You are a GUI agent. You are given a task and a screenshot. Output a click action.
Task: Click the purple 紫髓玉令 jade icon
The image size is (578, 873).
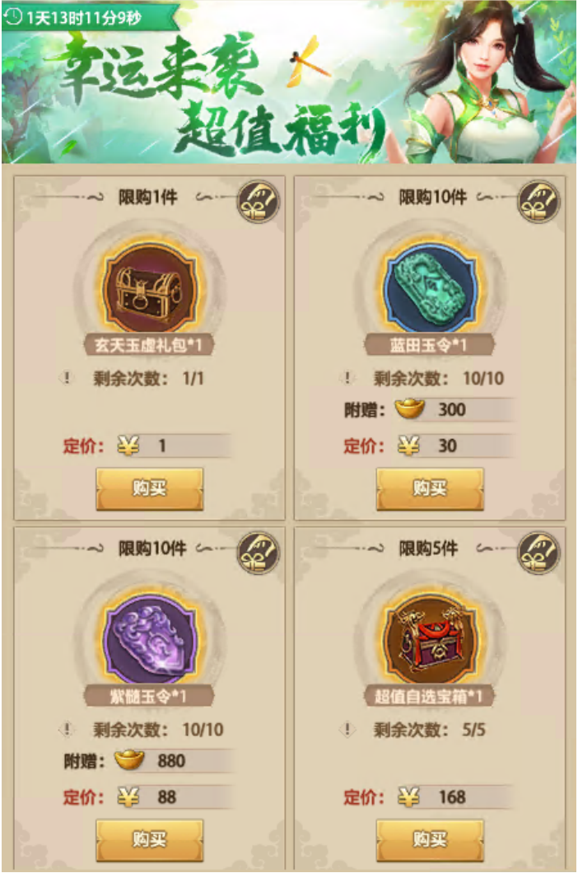[149, 638]
